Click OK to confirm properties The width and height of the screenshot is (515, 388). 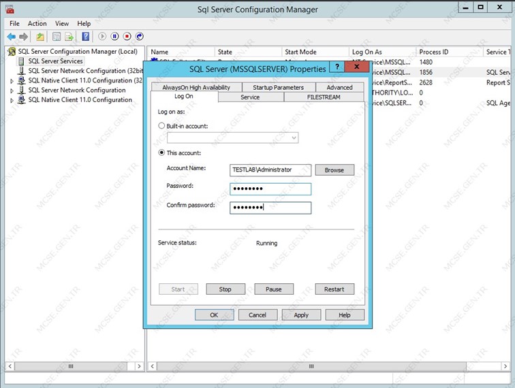coord(215,314)
